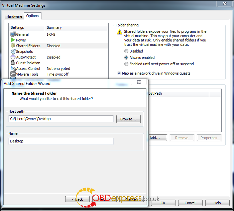
Task: Click the Snapshots clock icon
Action: 13,51
